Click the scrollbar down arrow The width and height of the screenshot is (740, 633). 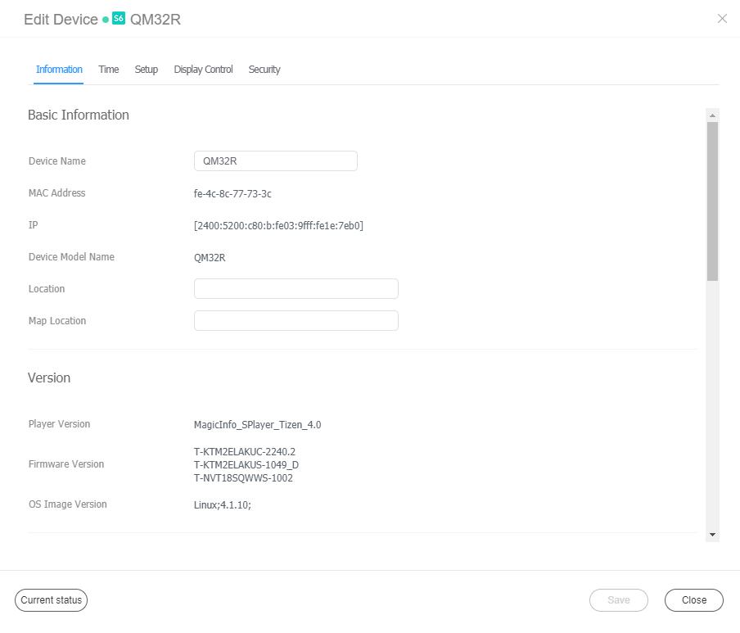(711, 534)
